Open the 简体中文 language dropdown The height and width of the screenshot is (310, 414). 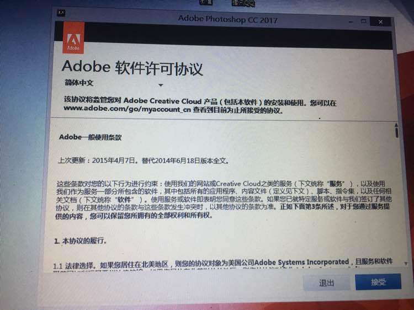[x=114, y=84]
